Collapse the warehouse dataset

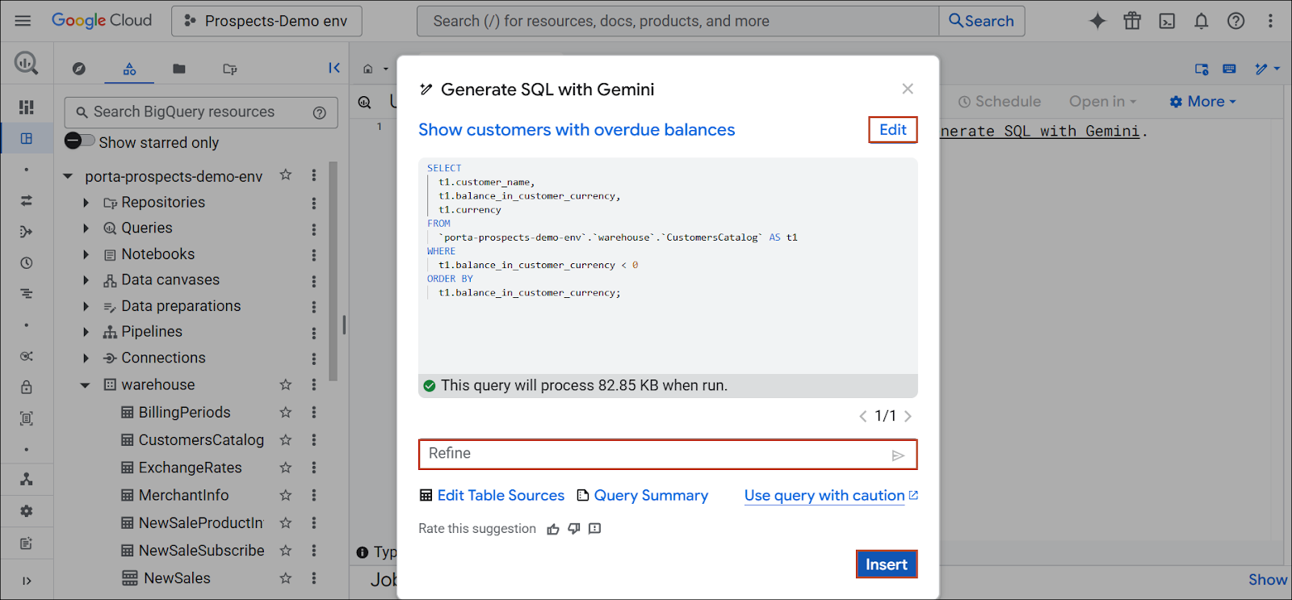pyautogui.click(x=85, y=385)
